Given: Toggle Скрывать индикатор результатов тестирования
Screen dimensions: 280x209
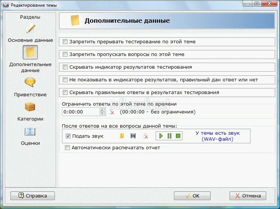Looking at the screenshot, I should coord(65,67).
